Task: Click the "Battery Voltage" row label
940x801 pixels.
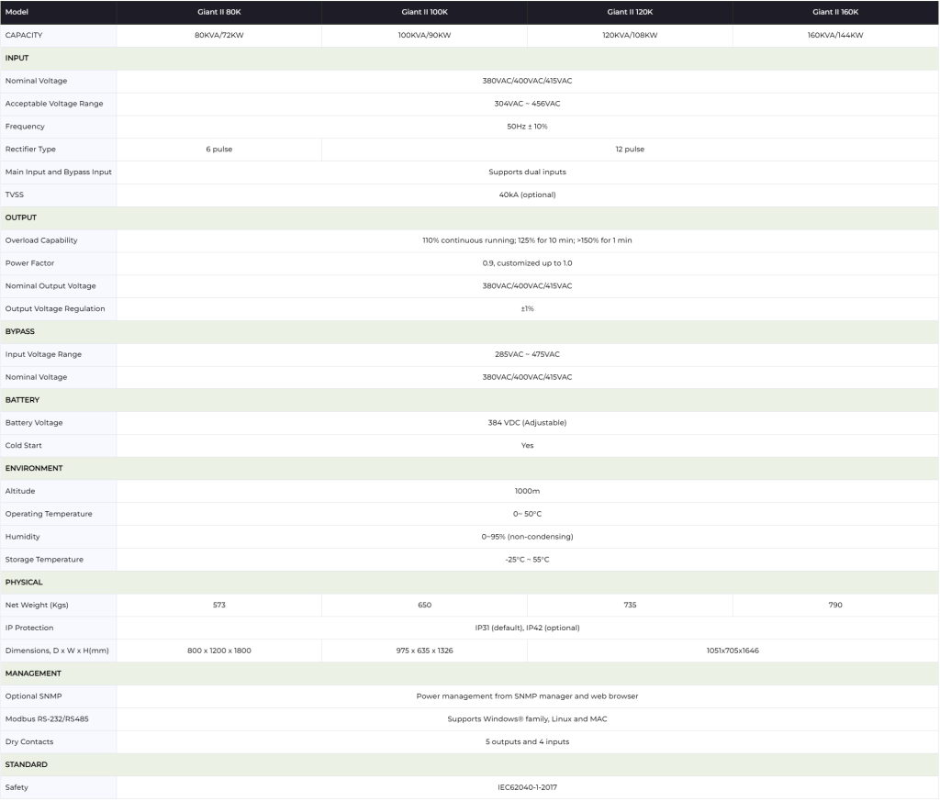Action: (x=34, y=422)
